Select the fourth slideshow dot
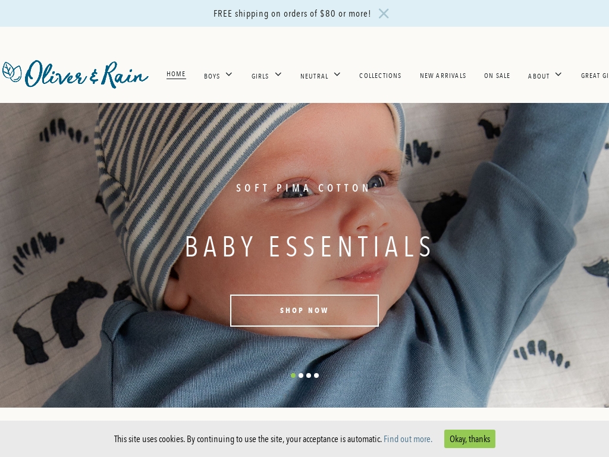This screenshot has height=457, width=609. [x=316, y=375]
